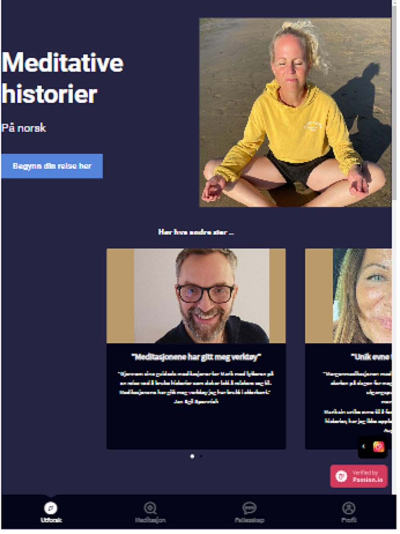Click the Verified by Passion.io badge

coord(359,476)
